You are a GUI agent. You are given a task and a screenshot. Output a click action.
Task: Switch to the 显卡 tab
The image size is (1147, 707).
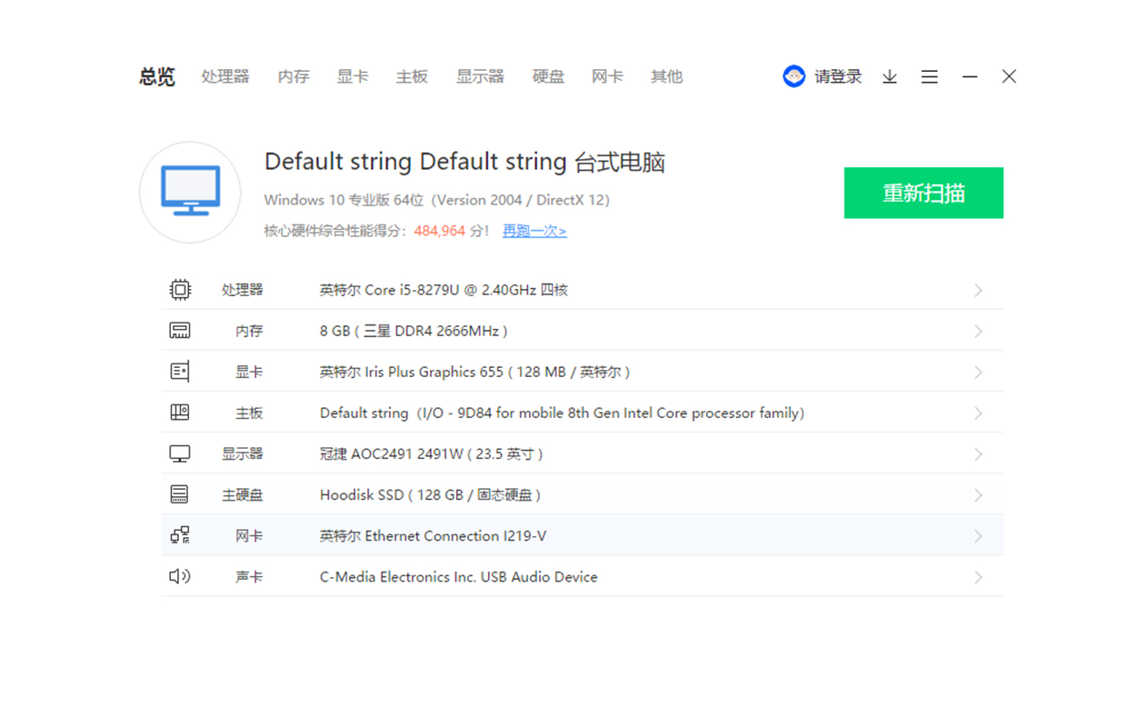[352, 76]
